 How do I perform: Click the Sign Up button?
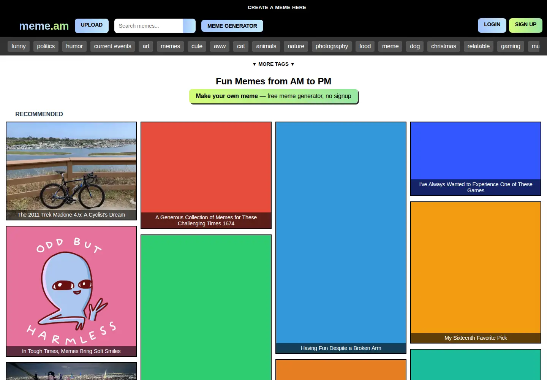pyautogui.click(x=526, y=25)
